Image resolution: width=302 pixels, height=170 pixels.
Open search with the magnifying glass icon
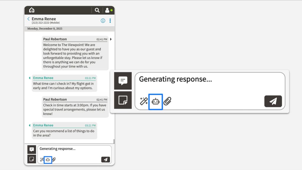tap(97, 10)
